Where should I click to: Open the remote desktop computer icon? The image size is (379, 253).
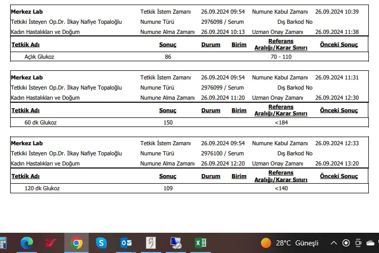(x=176, y=243)
